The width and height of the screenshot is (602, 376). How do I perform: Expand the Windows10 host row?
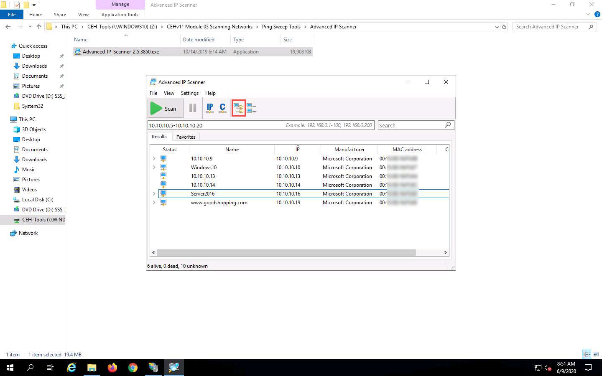(154, 168)
